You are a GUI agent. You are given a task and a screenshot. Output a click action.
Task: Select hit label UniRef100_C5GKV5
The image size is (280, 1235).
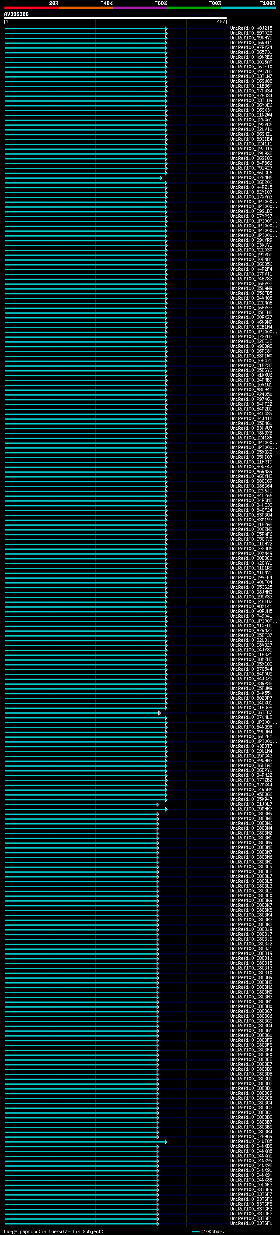point(251,539)
